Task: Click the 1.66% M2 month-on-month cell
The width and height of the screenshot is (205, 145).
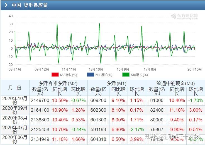Action: 78,139
